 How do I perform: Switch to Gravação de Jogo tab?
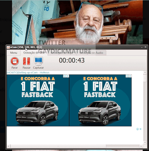pos(62,53)
